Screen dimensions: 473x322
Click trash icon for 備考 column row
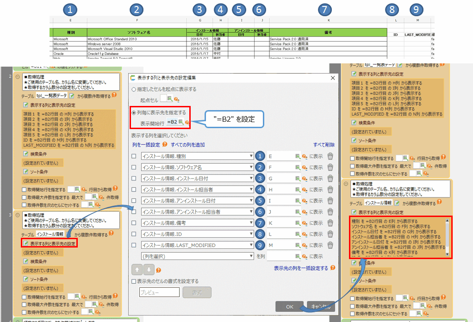(x=330, y=223)
